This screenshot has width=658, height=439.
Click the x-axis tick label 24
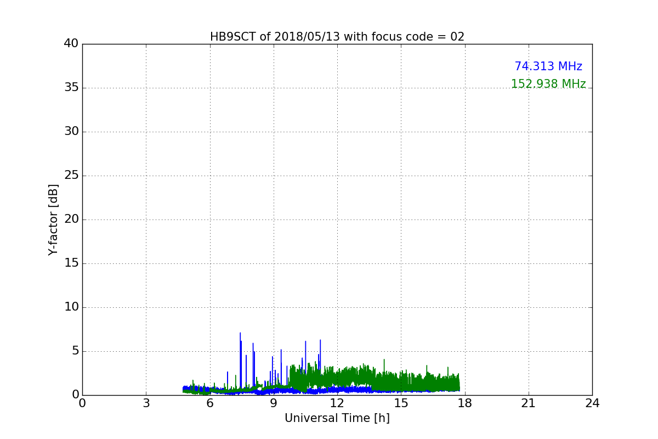(x=592, y=403)
